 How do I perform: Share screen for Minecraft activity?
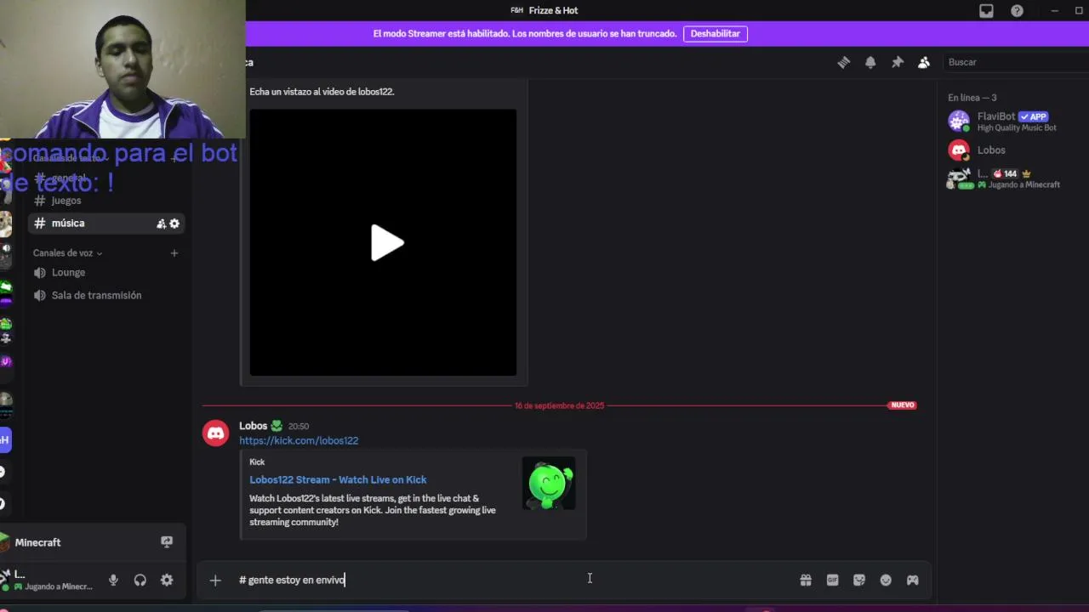[167, 542]
